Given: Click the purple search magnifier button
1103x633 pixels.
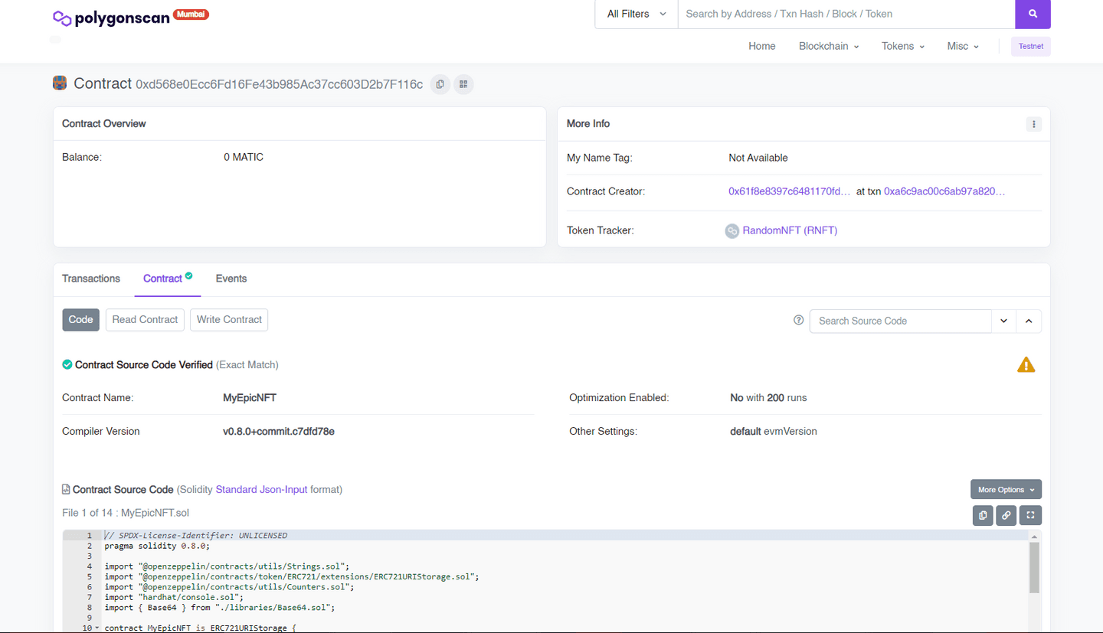Looking at the screenshot, I should (x=1033, y=14).
